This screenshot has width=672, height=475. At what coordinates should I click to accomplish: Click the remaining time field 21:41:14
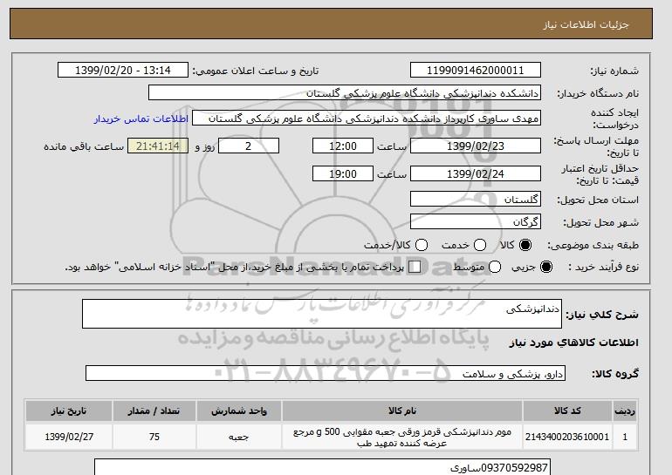click(158, 146)
